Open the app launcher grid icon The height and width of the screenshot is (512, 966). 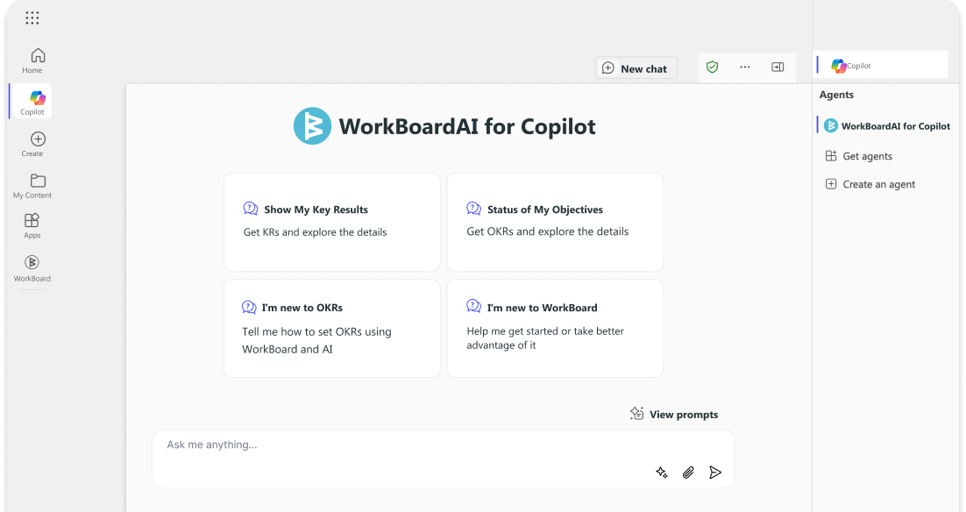pos(32,18)
